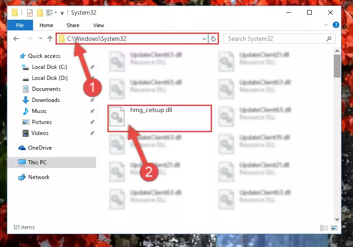
Task: Select the hmg_cetsup.dll file name
Action: (x=151, y=110)
